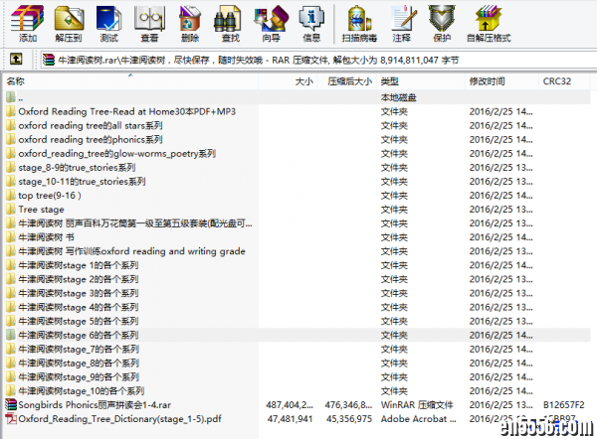Select the Tree stage folder
The image size is (597, 439).
(41, 210)
